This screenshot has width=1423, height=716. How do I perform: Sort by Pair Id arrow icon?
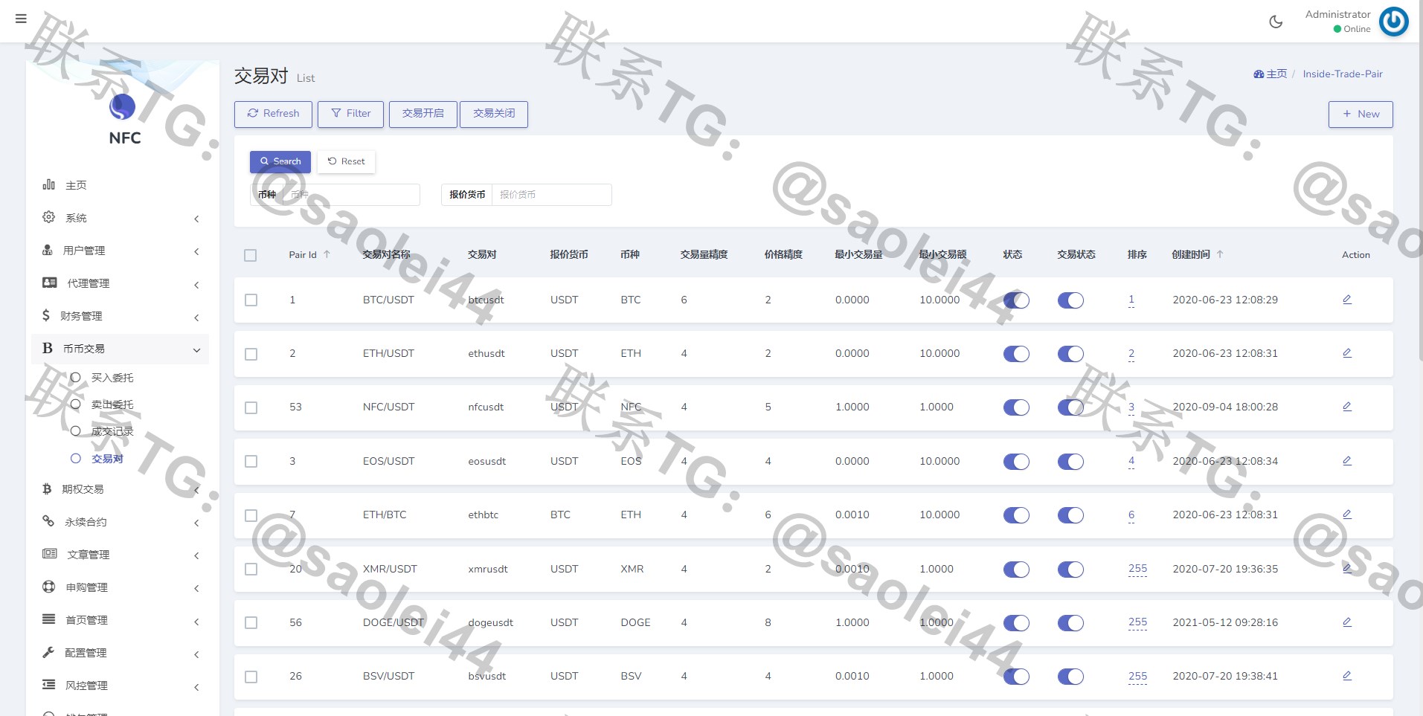coord(327,254)
